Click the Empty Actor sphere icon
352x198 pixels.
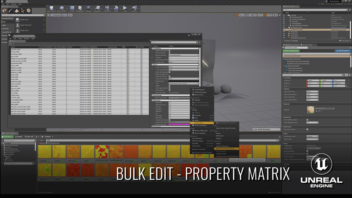pos(18,20)
